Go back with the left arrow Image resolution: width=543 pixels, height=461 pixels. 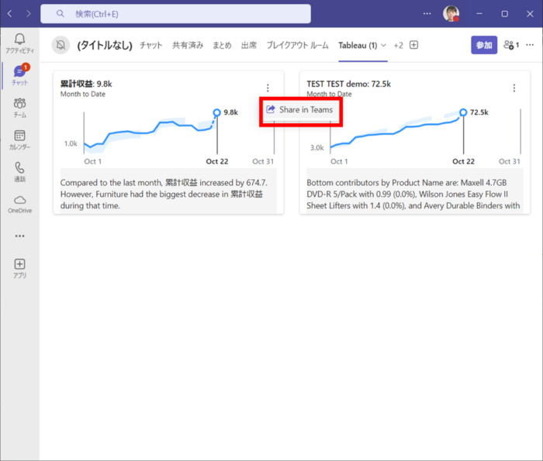[9, 13]
